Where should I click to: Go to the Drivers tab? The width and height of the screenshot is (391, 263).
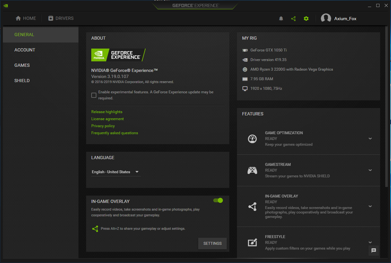coord(61,19)
